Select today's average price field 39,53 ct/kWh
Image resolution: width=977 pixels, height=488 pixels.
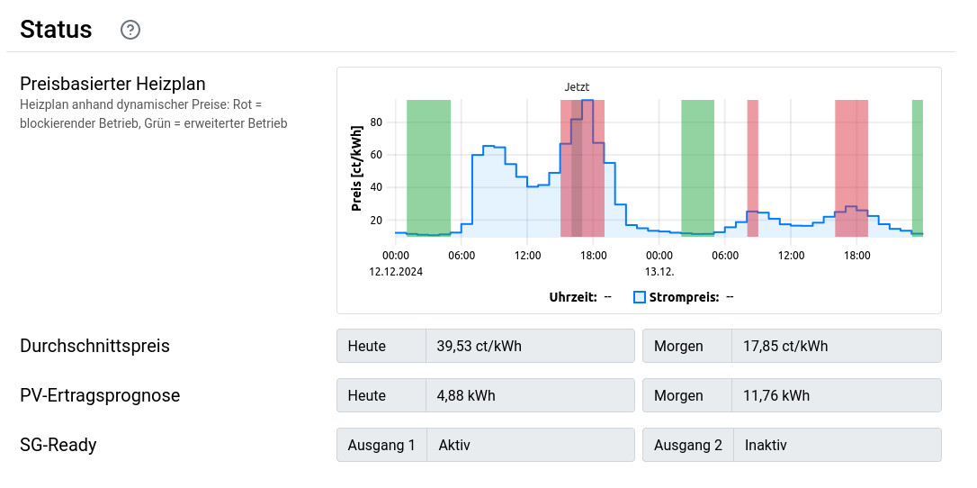click(x=530, y=346)
